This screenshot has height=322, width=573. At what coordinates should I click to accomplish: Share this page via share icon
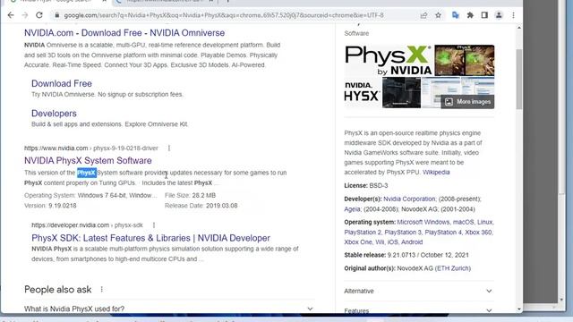pos(423,15)
